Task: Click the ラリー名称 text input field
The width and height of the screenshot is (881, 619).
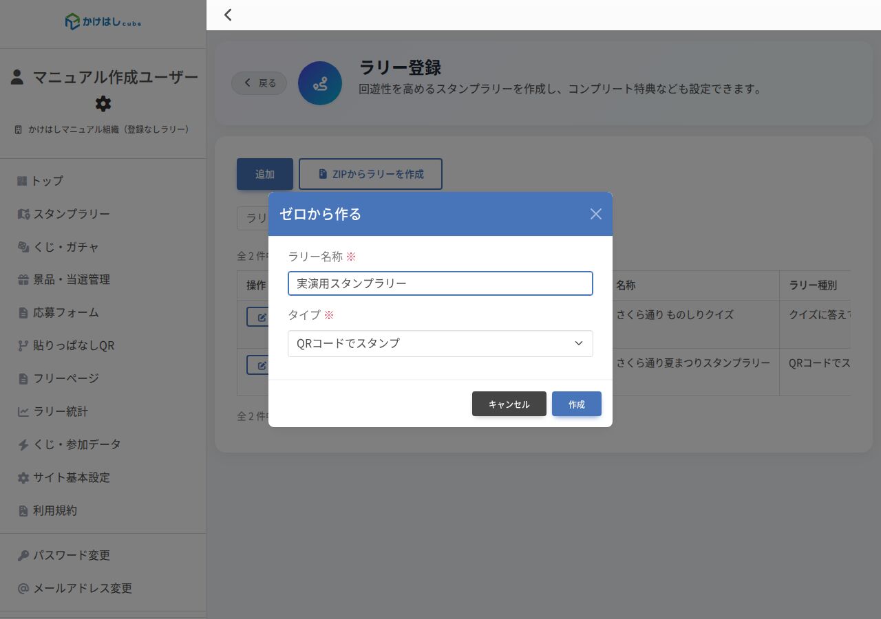Action: coord(440,283)
